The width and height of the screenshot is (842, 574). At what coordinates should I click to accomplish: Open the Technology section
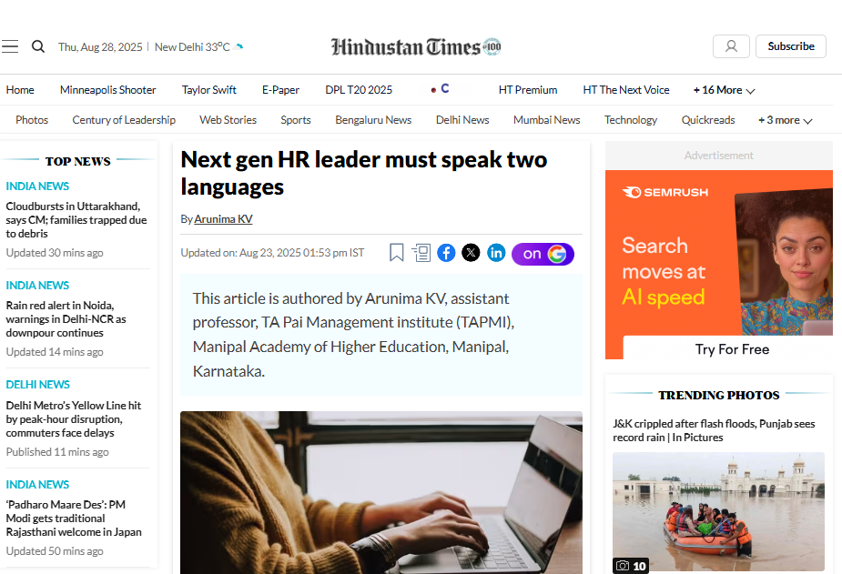[631, 120]
